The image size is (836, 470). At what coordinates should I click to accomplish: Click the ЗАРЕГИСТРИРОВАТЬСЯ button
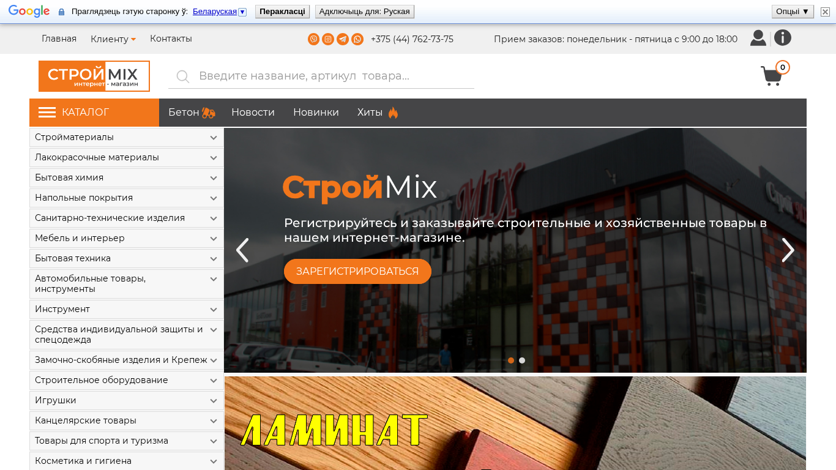point(357,272)
